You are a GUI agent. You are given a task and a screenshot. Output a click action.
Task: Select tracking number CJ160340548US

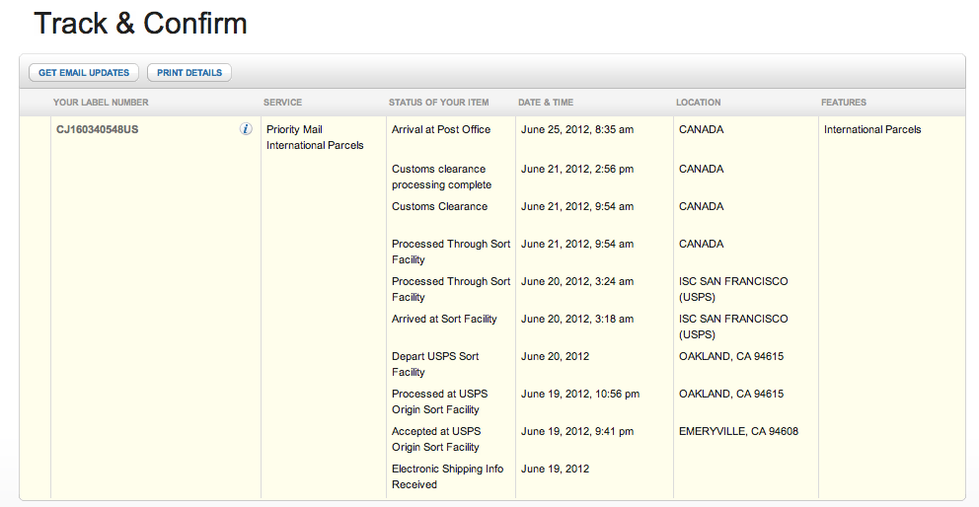pos(98,130)
